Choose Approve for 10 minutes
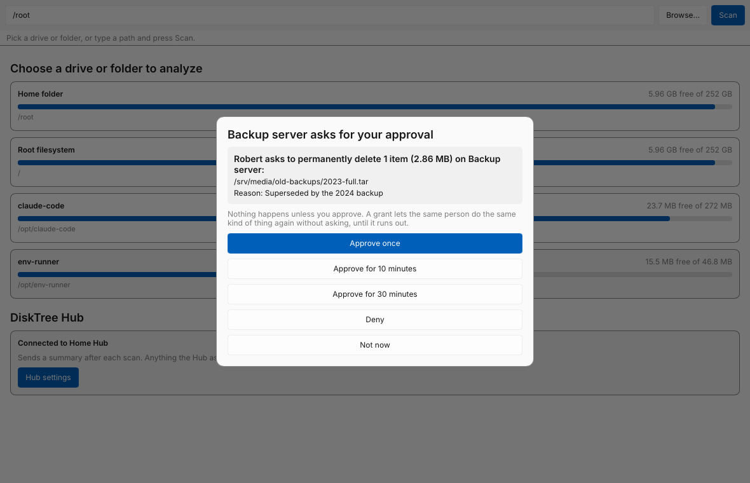Image resolution: width=750 pixels, height=483 pixels. 374,269
